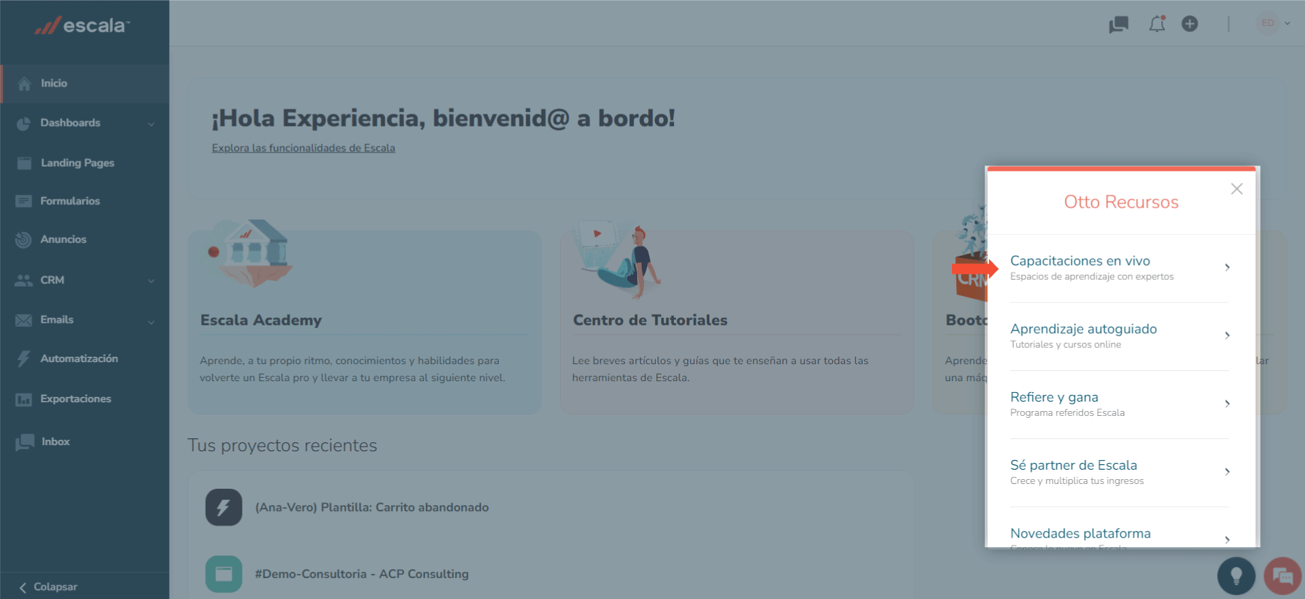The width and height of the screenshot is (1305, 599).
Task: Open Formularios menu item
Action: [85, 201]
